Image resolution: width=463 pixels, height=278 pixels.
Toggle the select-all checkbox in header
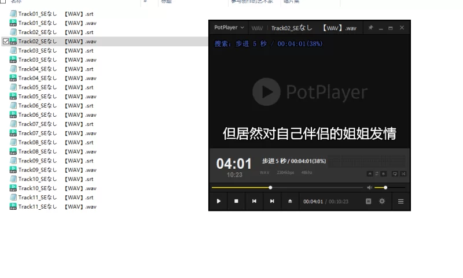click(3, 1)
